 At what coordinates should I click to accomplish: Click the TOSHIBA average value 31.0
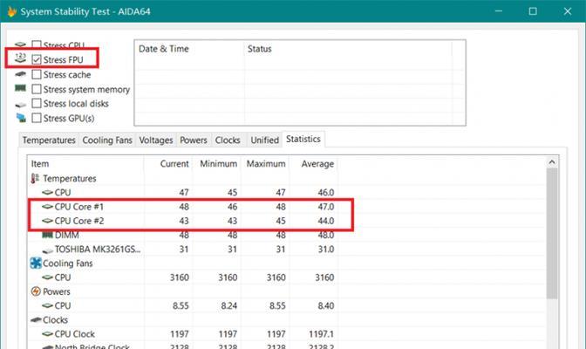pos(325,250)
